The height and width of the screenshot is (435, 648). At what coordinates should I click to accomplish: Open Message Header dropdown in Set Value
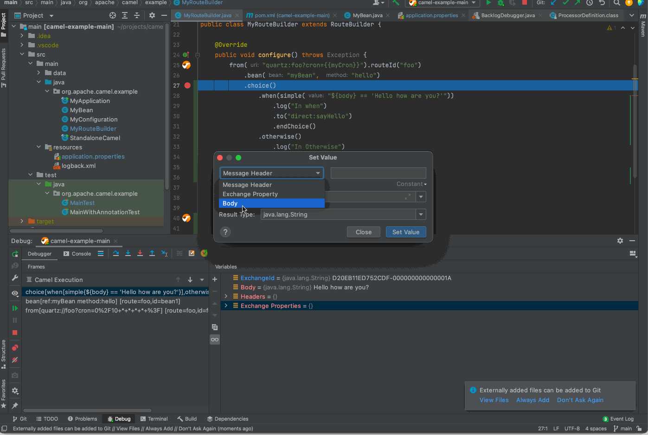[x=271, y=173]
